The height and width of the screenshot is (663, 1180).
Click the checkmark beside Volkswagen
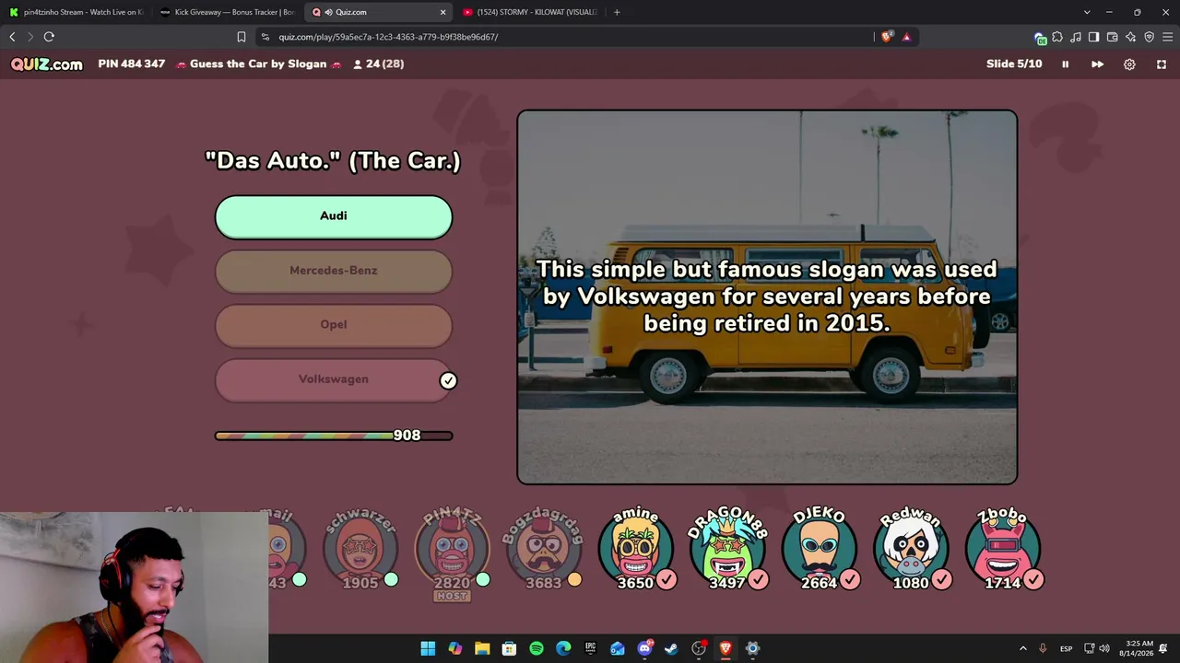(x=448, y=380)
